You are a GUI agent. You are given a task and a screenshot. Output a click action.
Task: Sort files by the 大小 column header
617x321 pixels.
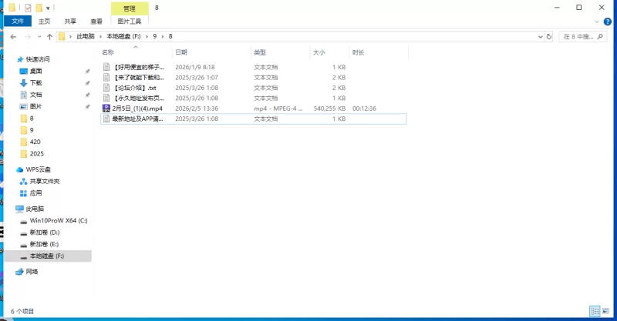point(319,52)
